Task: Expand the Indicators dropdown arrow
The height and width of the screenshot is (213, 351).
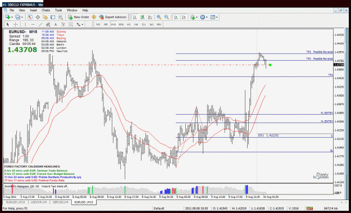Action: [197, 17]
